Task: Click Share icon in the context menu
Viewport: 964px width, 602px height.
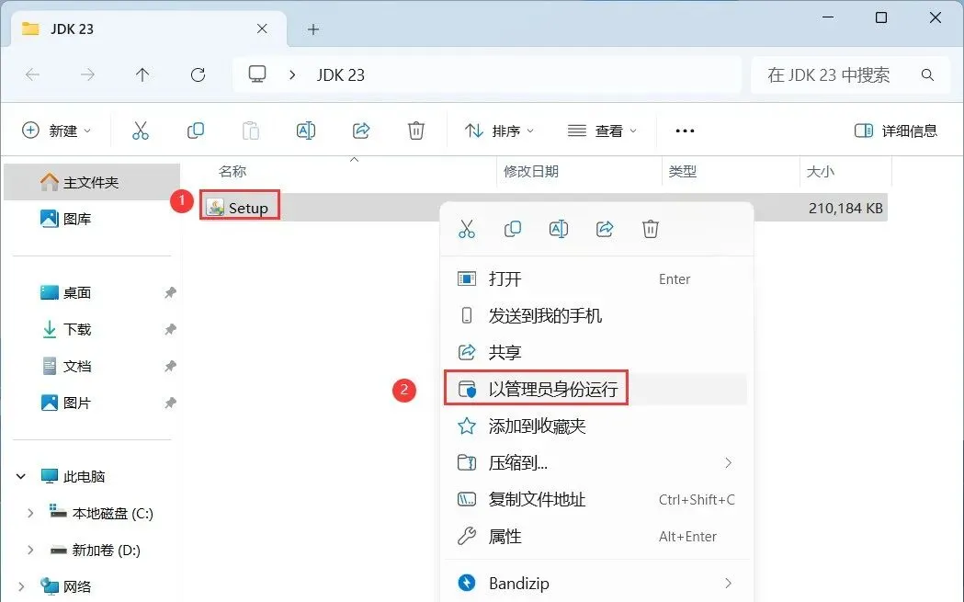Action: coord(605,230)
